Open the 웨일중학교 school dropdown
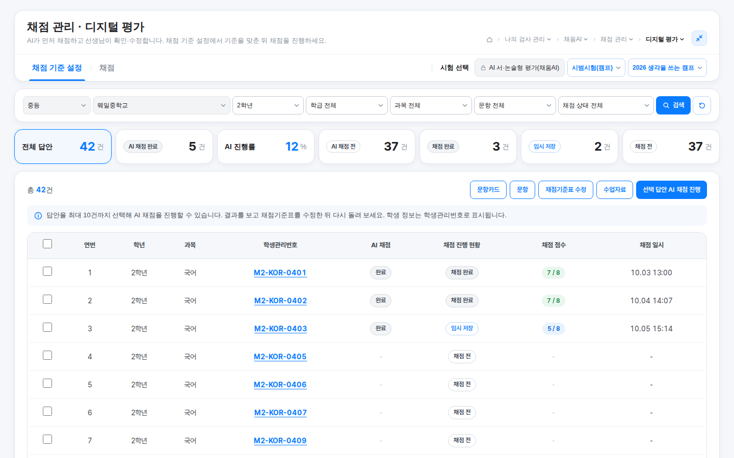Screen dimensions: 734x458 click(161, 105)
